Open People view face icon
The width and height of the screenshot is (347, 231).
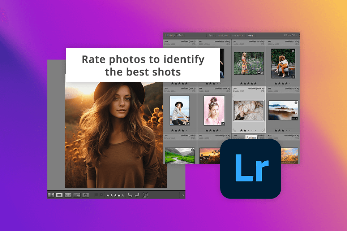coord(86,195)
